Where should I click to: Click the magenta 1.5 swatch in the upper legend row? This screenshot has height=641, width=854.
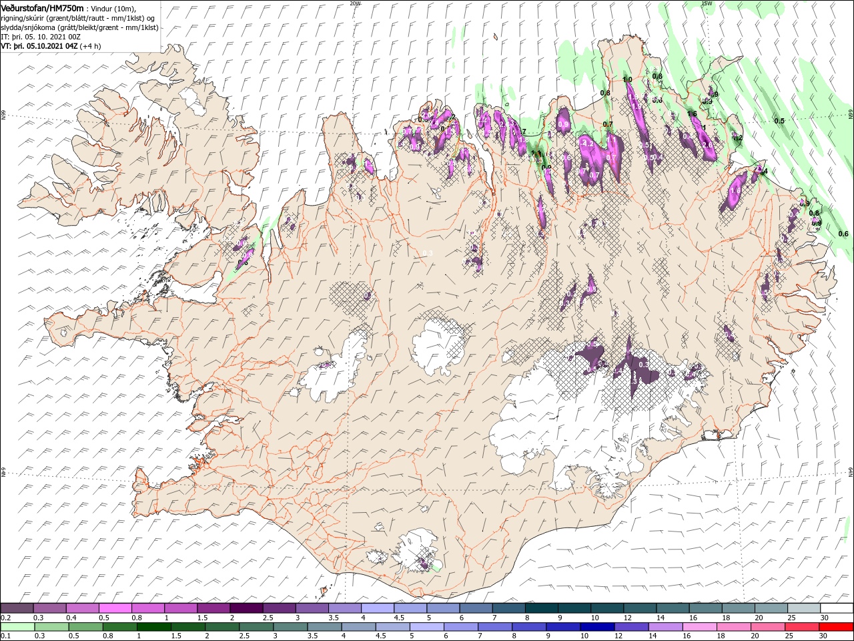[x=213, y=608]
